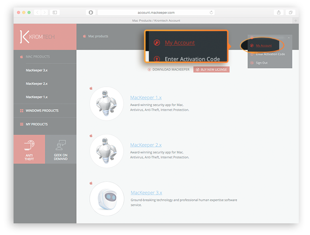The image size is (310, 235).
Task: Open the MacKeeper 1.x product link
Action: pos(146,97)
